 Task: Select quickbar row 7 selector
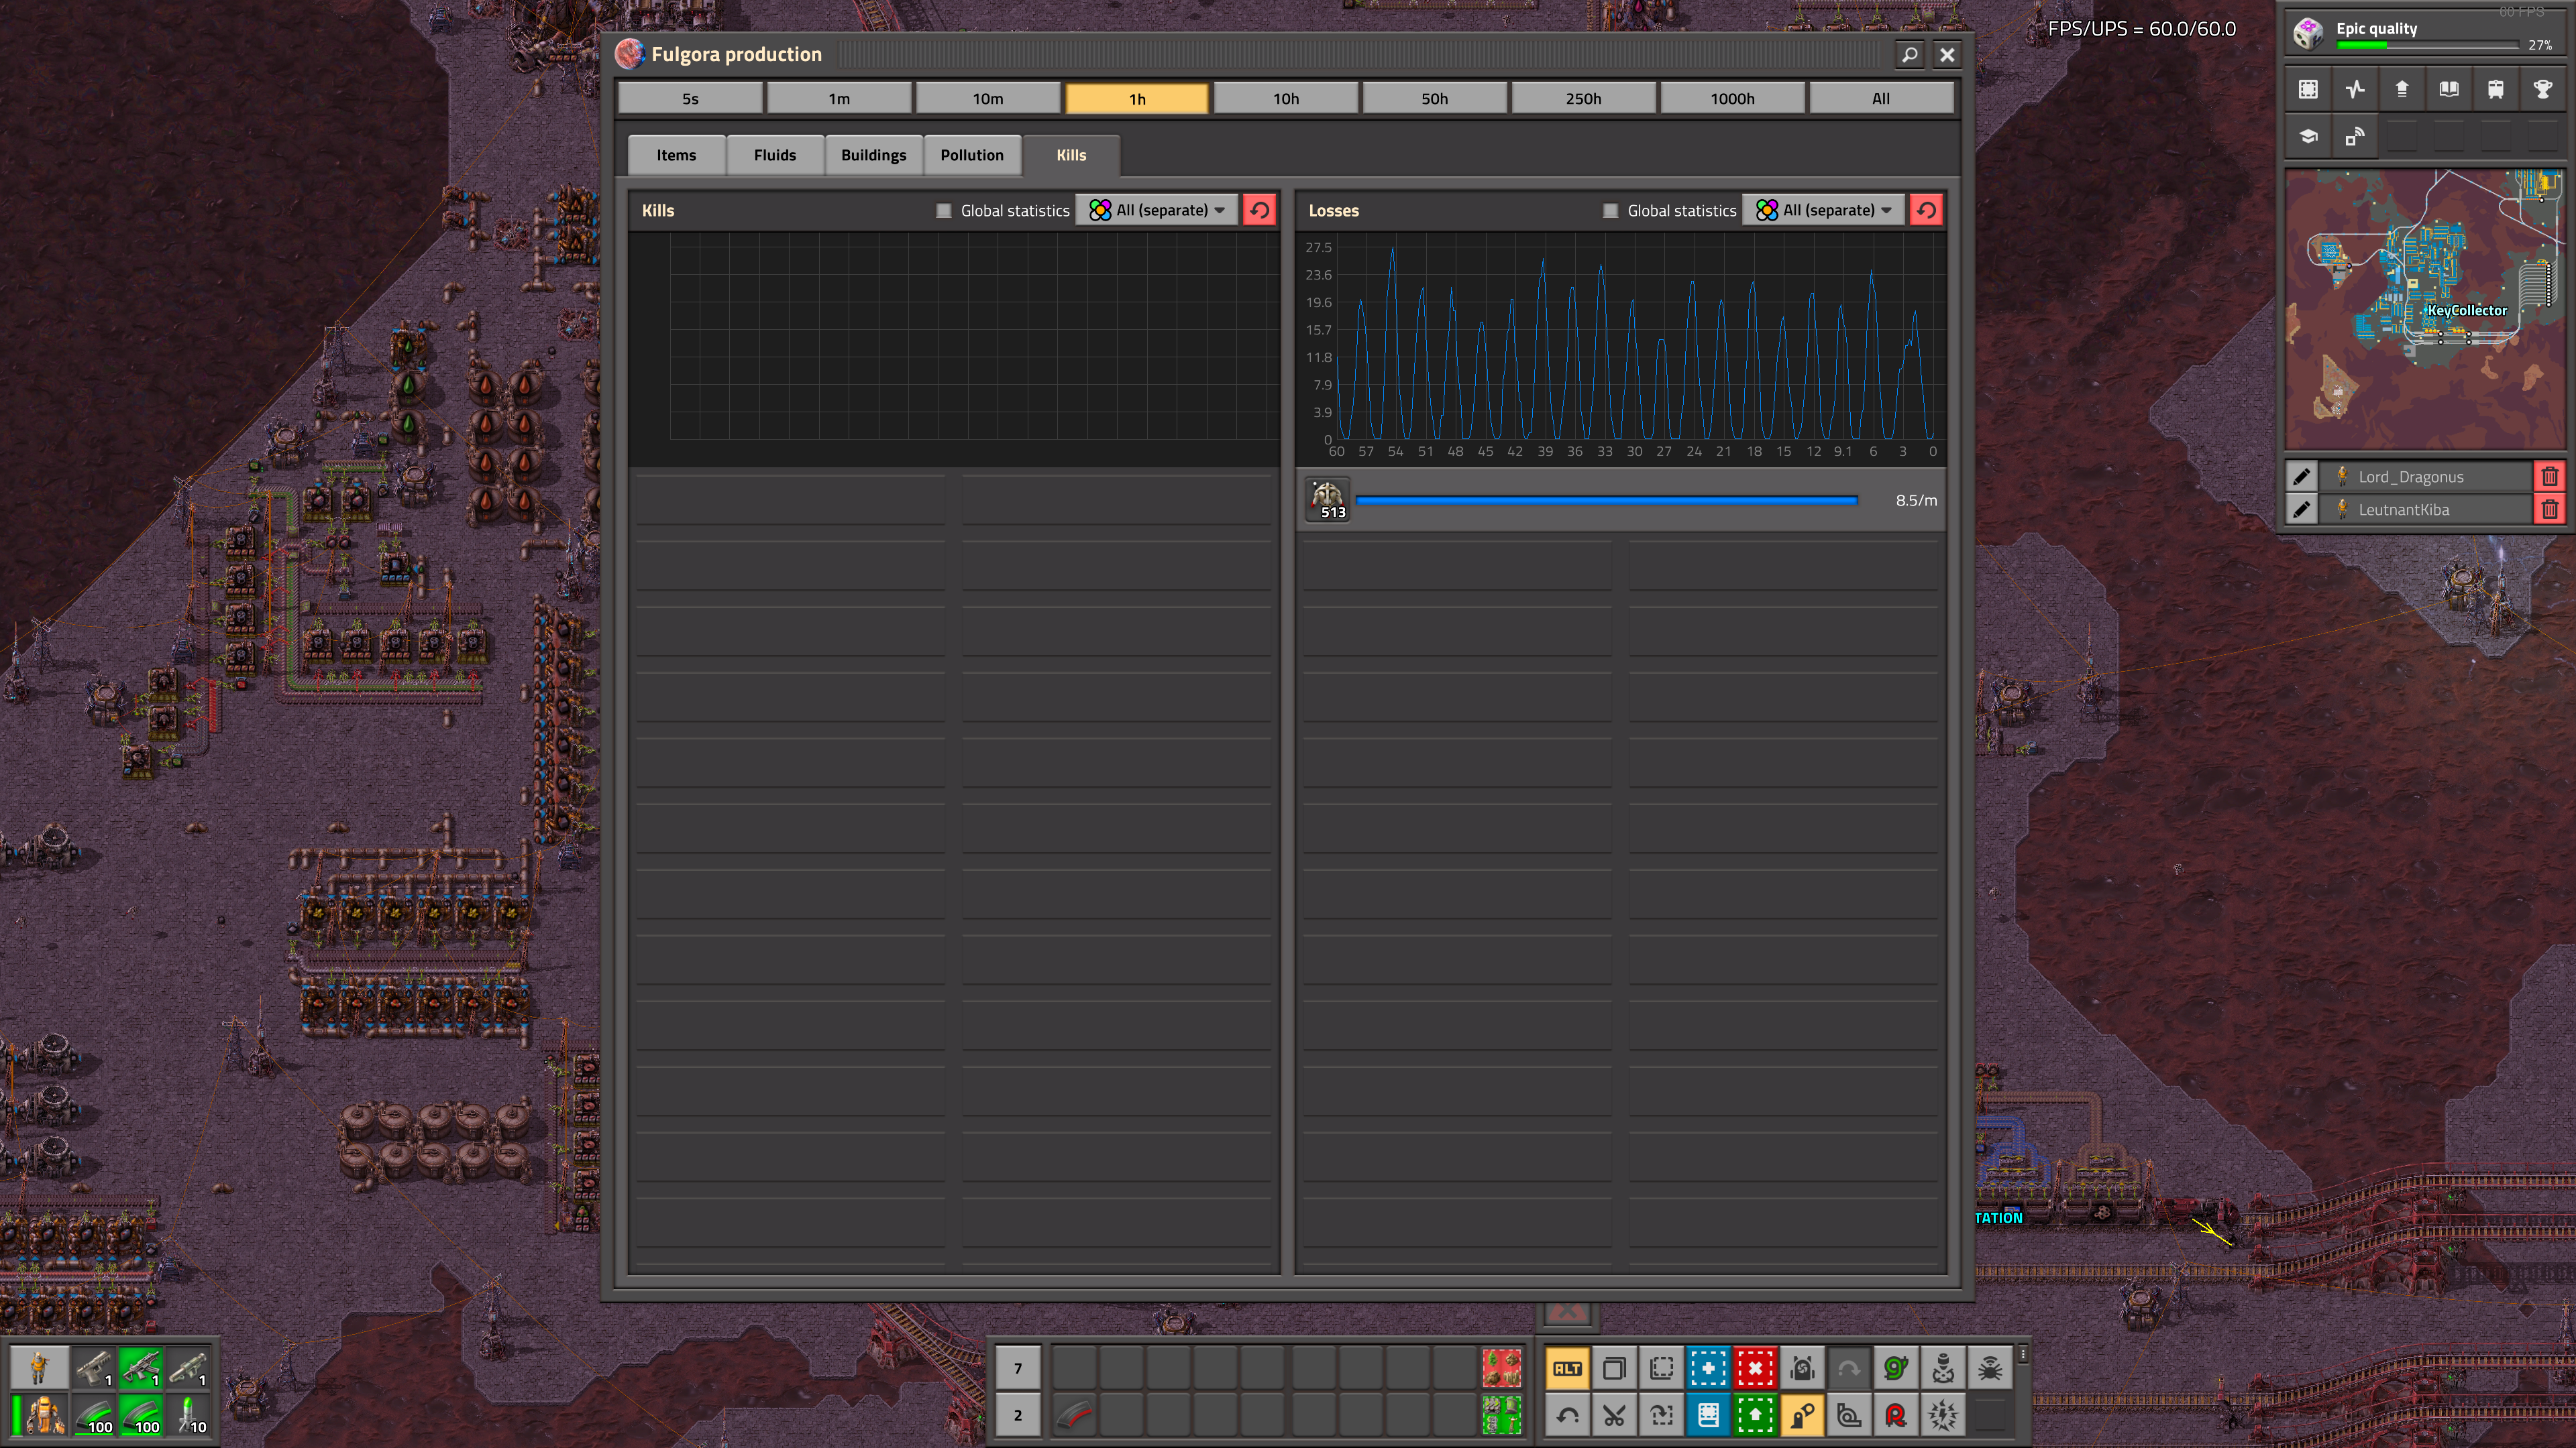pos(1018,1368)
